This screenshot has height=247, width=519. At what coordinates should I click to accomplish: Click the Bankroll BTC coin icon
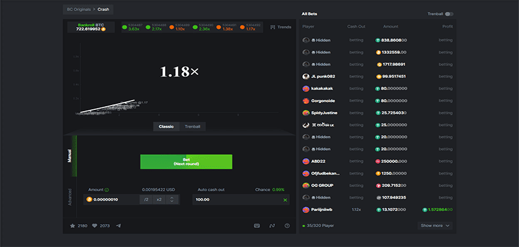(103, 29)
